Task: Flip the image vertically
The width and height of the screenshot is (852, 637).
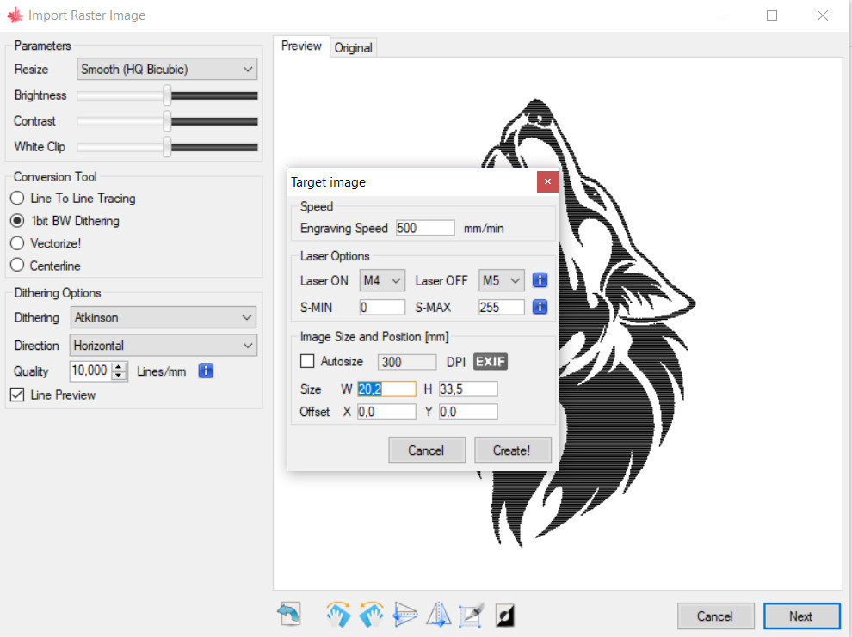Action: click(404, 614)
